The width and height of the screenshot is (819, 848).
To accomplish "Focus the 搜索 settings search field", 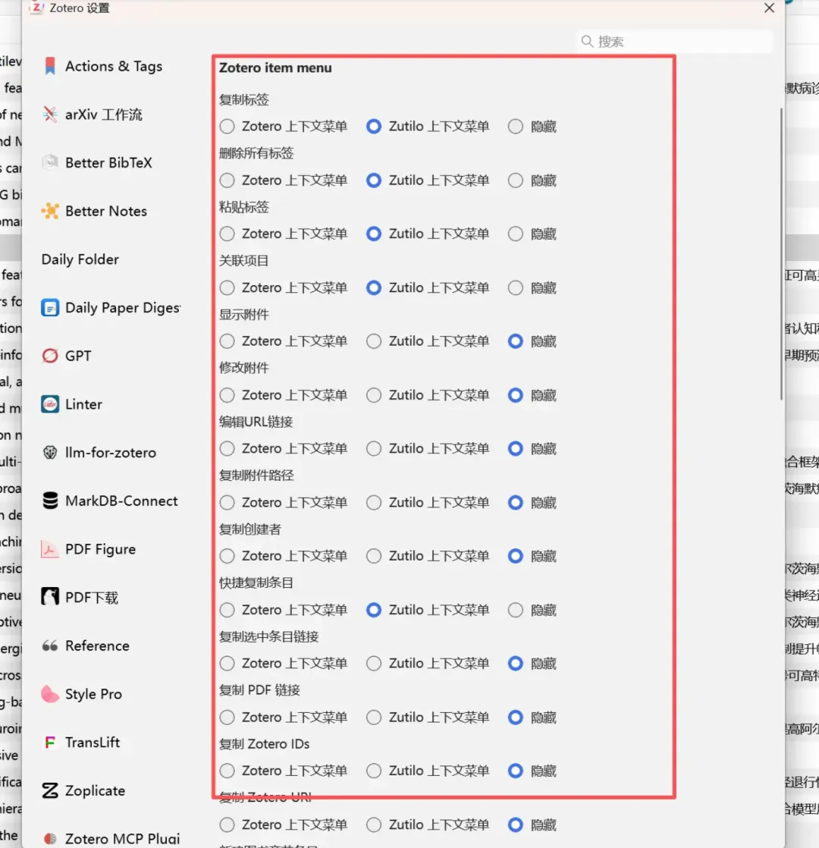I will 675,41.
